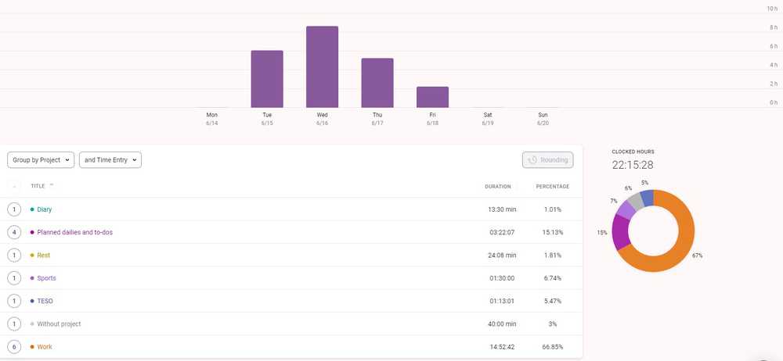783x361 pixels.
Task: Click the Thursday 6/17 bar
Action: click(x=377, y=83)
